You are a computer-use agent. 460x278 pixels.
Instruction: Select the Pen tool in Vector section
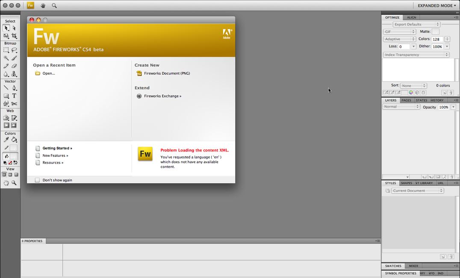[14, 88]
